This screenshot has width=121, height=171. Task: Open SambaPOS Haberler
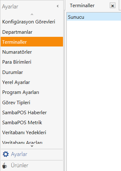[32, 112]
